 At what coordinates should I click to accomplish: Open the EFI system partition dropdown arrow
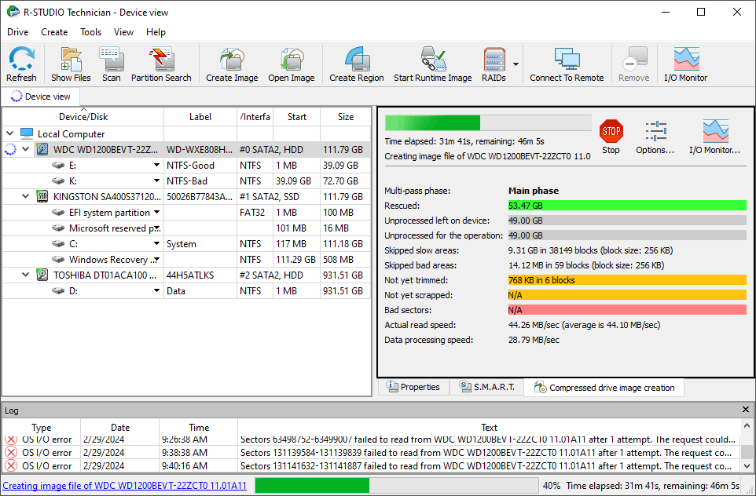pos(156,213)
